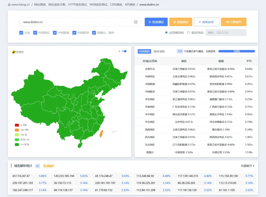Click the 47 count badge next to 域名解析统计
This screenshot has height=197, width=266.
tap(37, 166)
